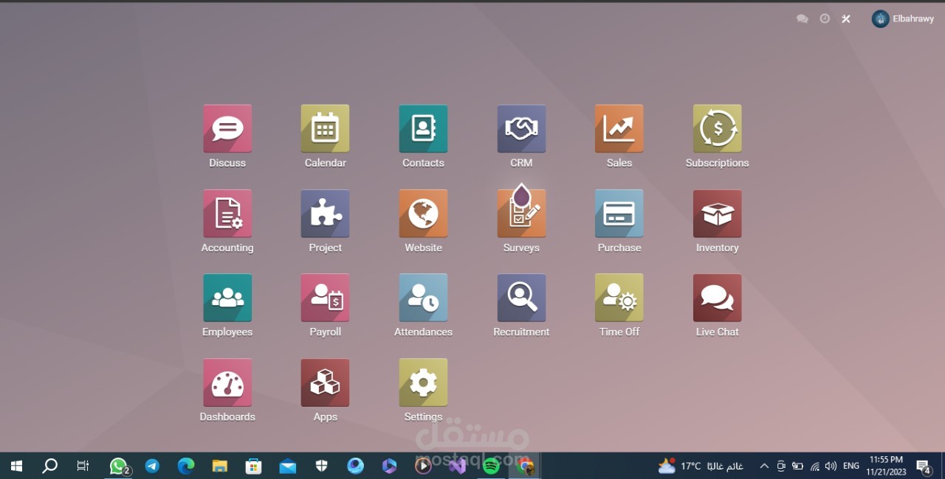
Task: Open the Contacts app
Action: pyautogui.click(x=423, y=129)
